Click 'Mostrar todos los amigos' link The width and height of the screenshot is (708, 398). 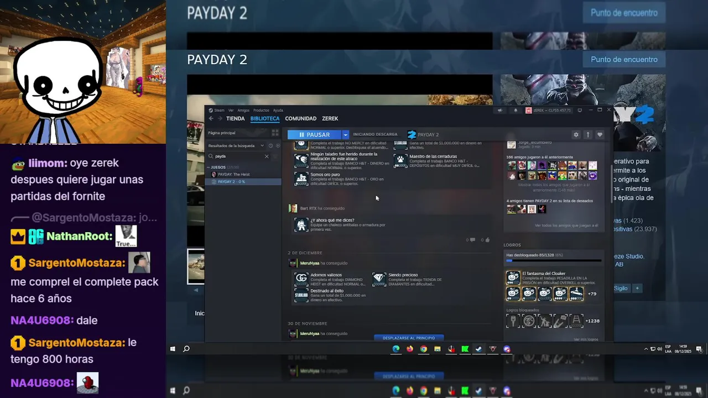[x=554, y=187]
